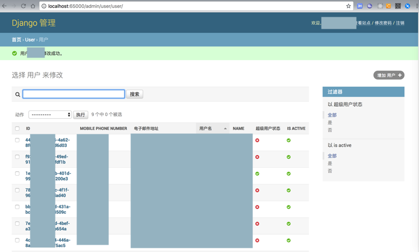Viewport: 419px width, 252px height.
Task: Toggle the sort arrow on the 用户名 column
Action: [225, 129]
